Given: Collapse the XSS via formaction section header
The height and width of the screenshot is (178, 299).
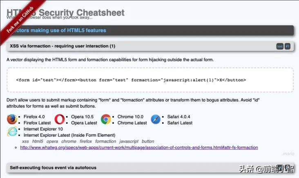Looking at the screenshot, I should tap(150, 46).
